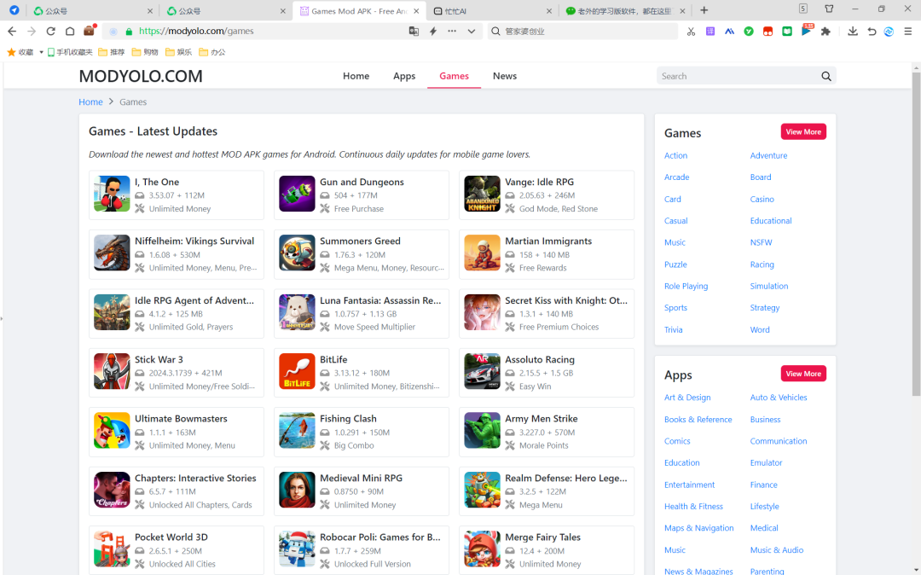Image resolution: width=921 pixels, height=575 pixels.
Task: Switch to the 忙忙AI browser tab
Action: coord(492,10)
